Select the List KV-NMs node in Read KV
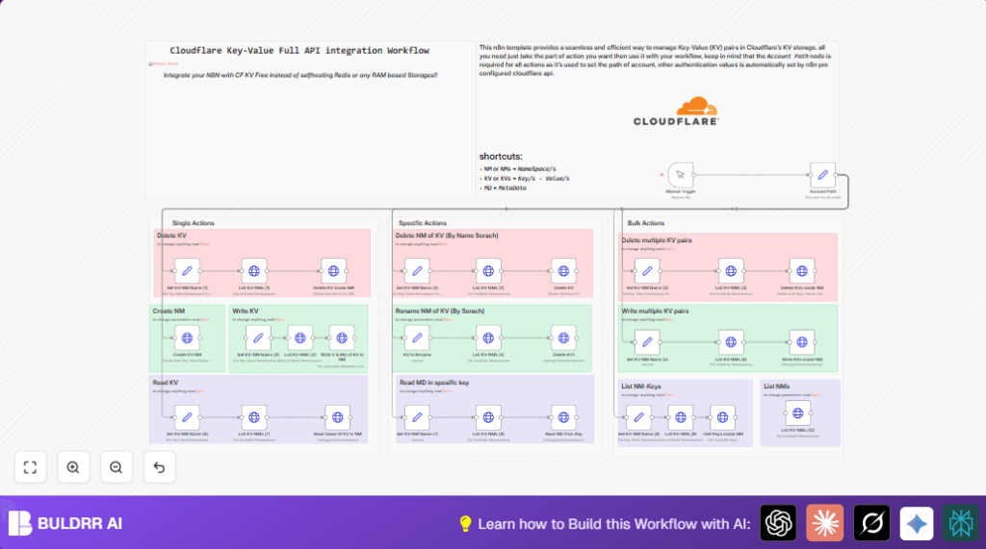The width and height of the screenshot is (986, 549). [254, 417]
